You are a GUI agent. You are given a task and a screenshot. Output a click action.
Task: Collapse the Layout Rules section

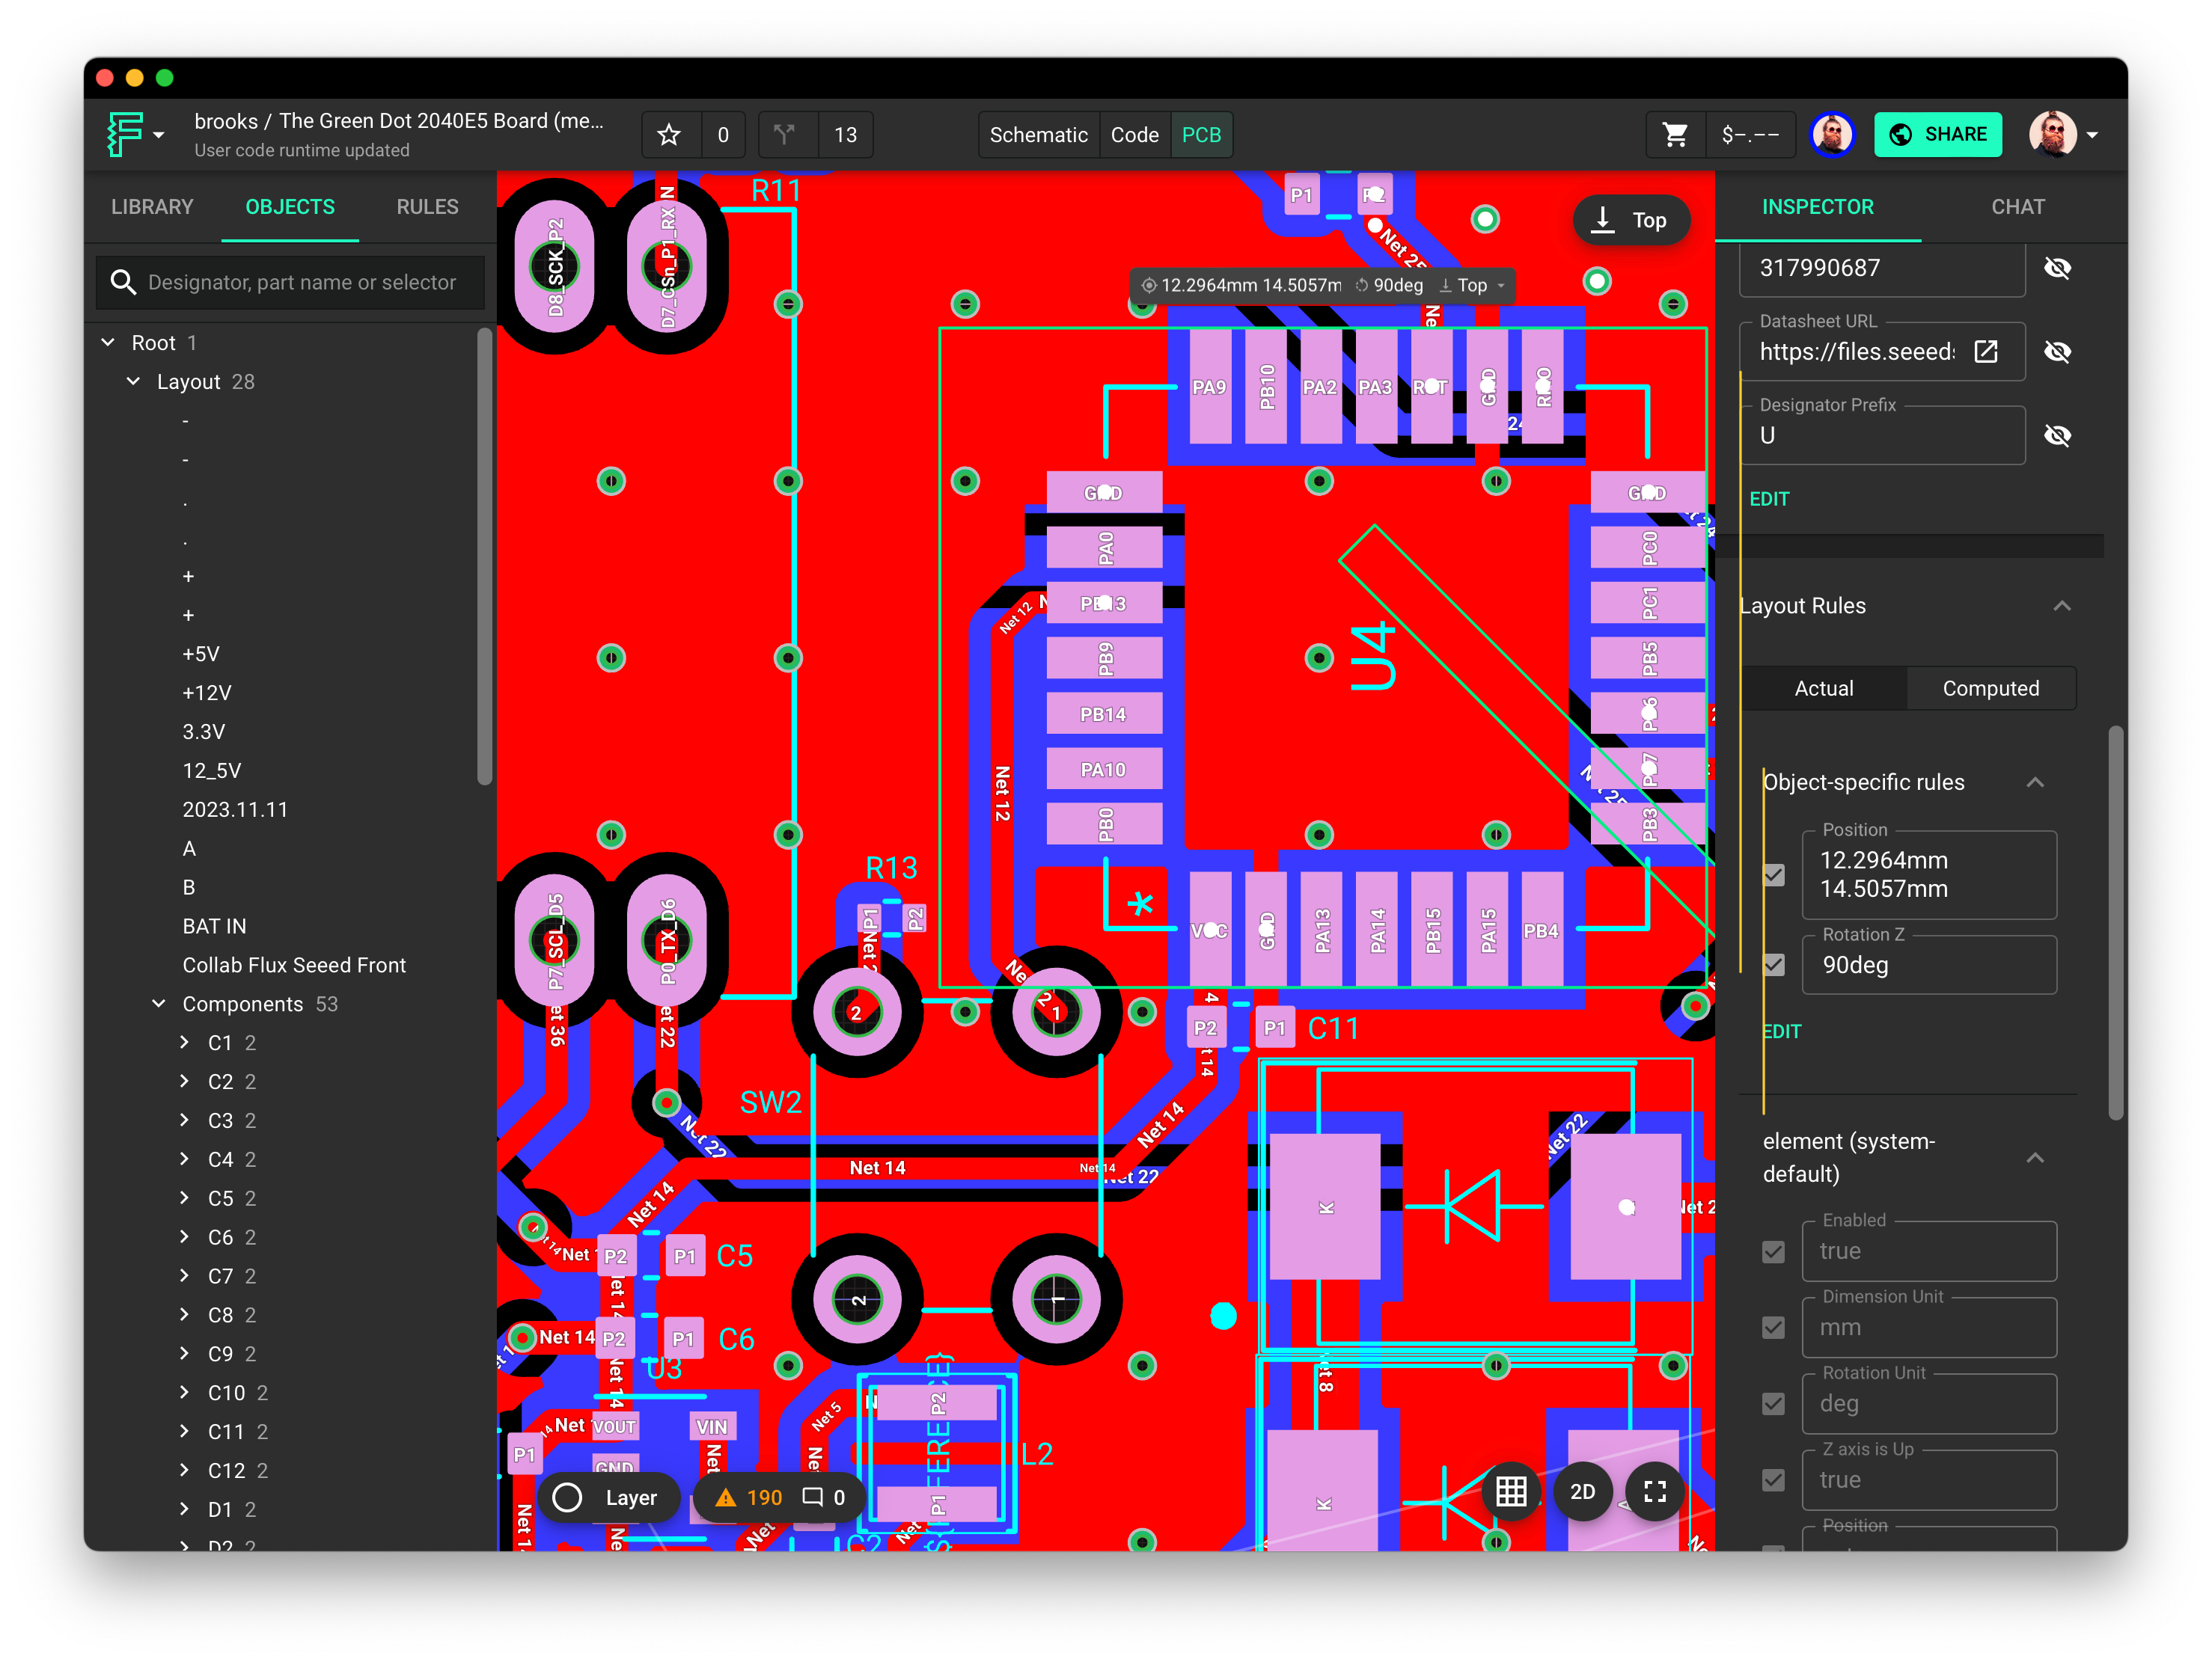click(2061, 607)
